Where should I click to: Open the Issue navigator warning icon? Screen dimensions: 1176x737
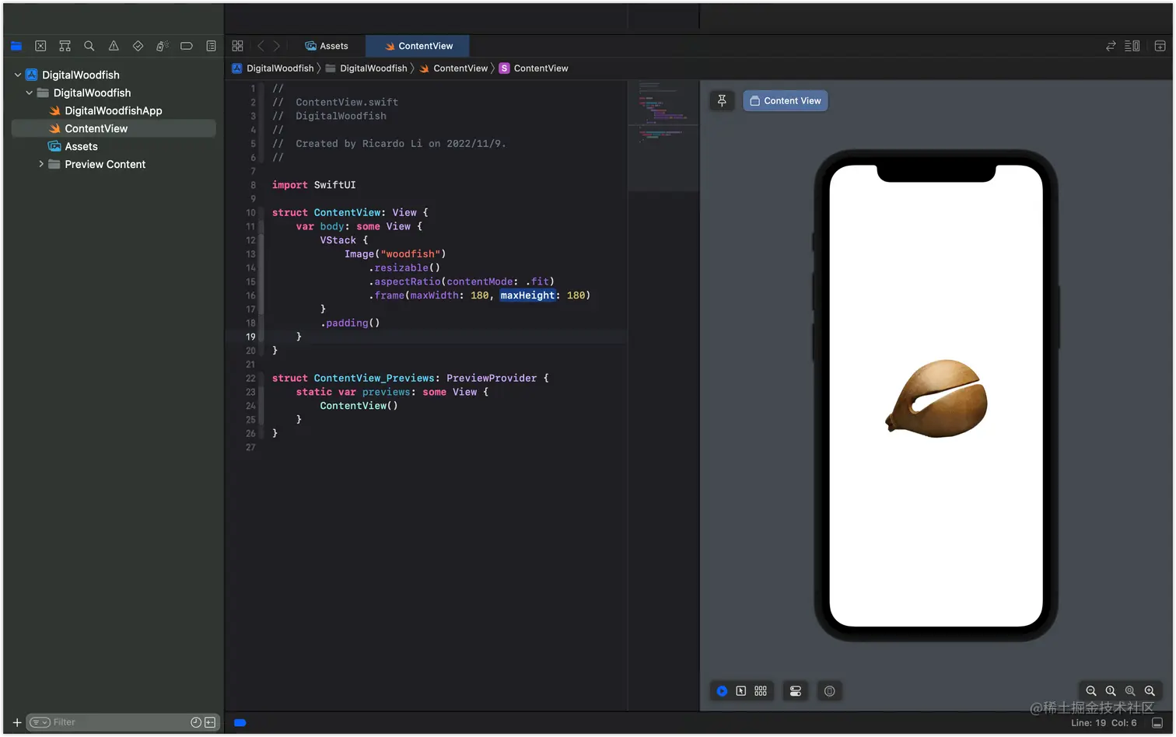tap(114, 46)
